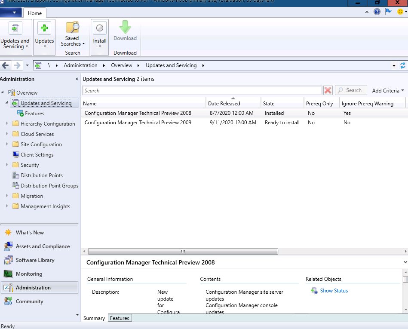
Task: Refresh the view with the refresh arrows icon
Action: [x=402, y=65]
